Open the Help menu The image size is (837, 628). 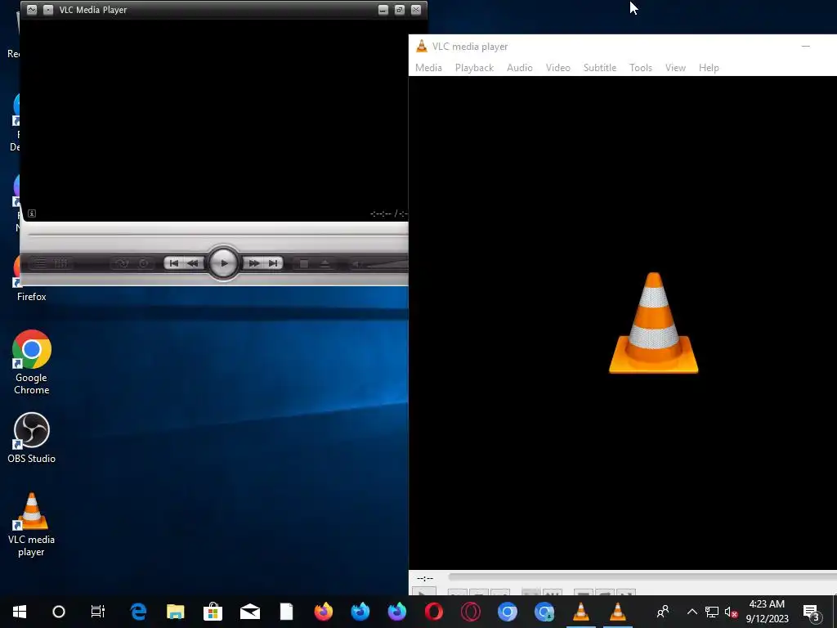click(709, 68)
